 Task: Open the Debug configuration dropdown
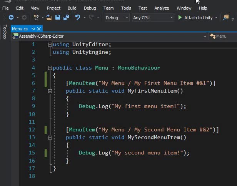(x=117, y=18)
